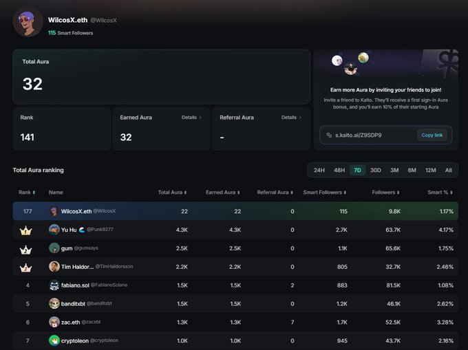Click the gold crown rank 1 icon
The height and width of the screenshot is (350, 468).
[x=25, y=230]
